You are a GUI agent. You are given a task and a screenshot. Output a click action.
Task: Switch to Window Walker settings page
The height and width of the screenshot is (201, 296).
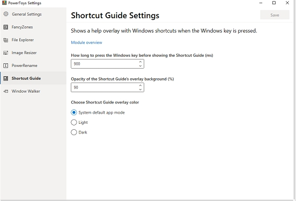coord(33,91)
